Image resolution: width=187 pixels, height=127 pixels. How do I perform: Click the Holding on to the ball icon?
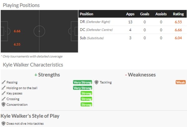tap(3, 88)
